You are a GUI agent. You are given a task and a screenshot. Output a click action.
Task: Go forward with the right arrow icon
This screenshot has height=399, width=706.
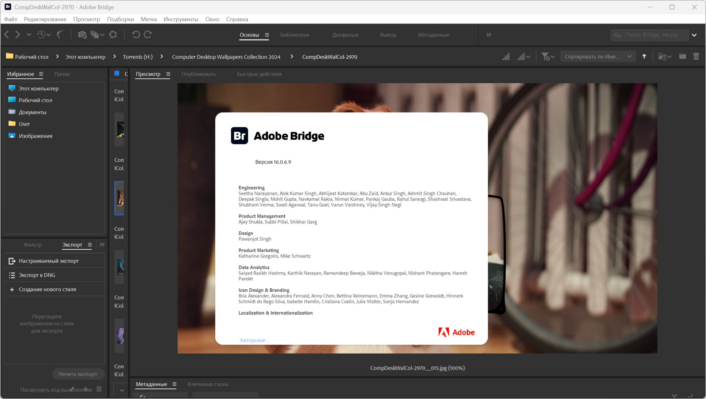pyautogui.click(x=18, y=34)
